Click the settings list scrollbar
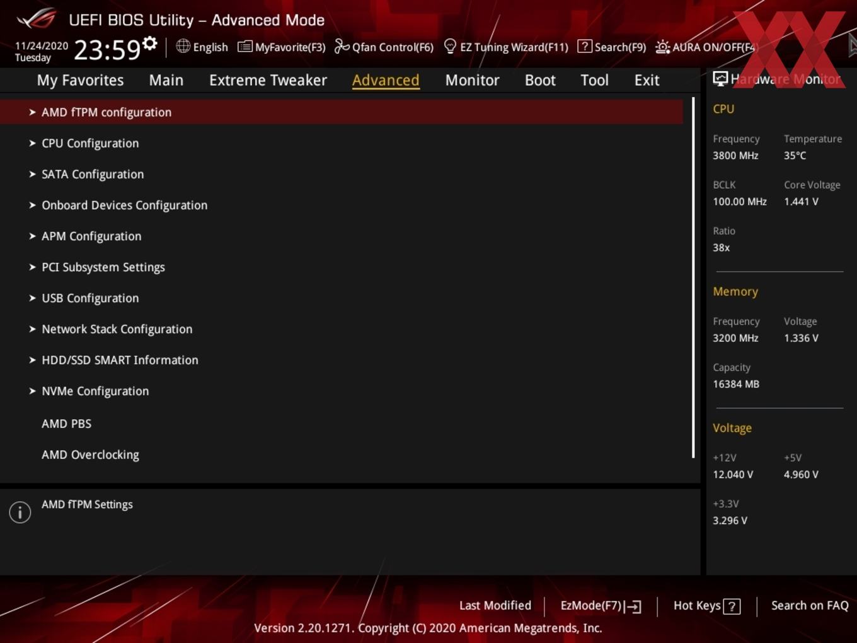Screen dimensions: 857x643 tap(693, 277)
